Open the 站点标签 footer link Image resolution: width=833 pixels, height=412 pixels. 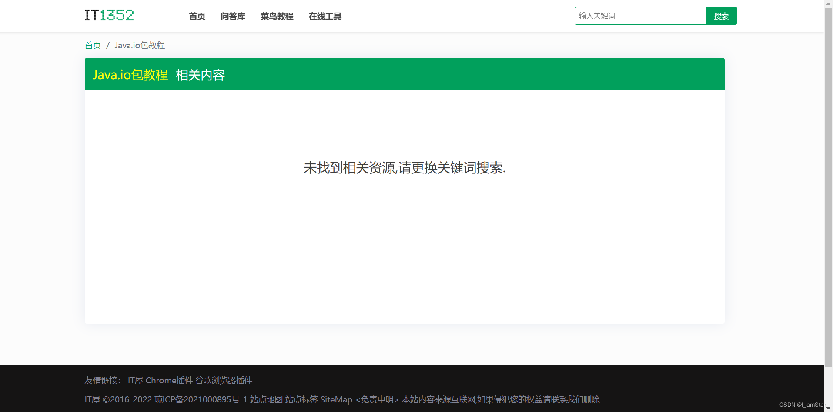301,399
